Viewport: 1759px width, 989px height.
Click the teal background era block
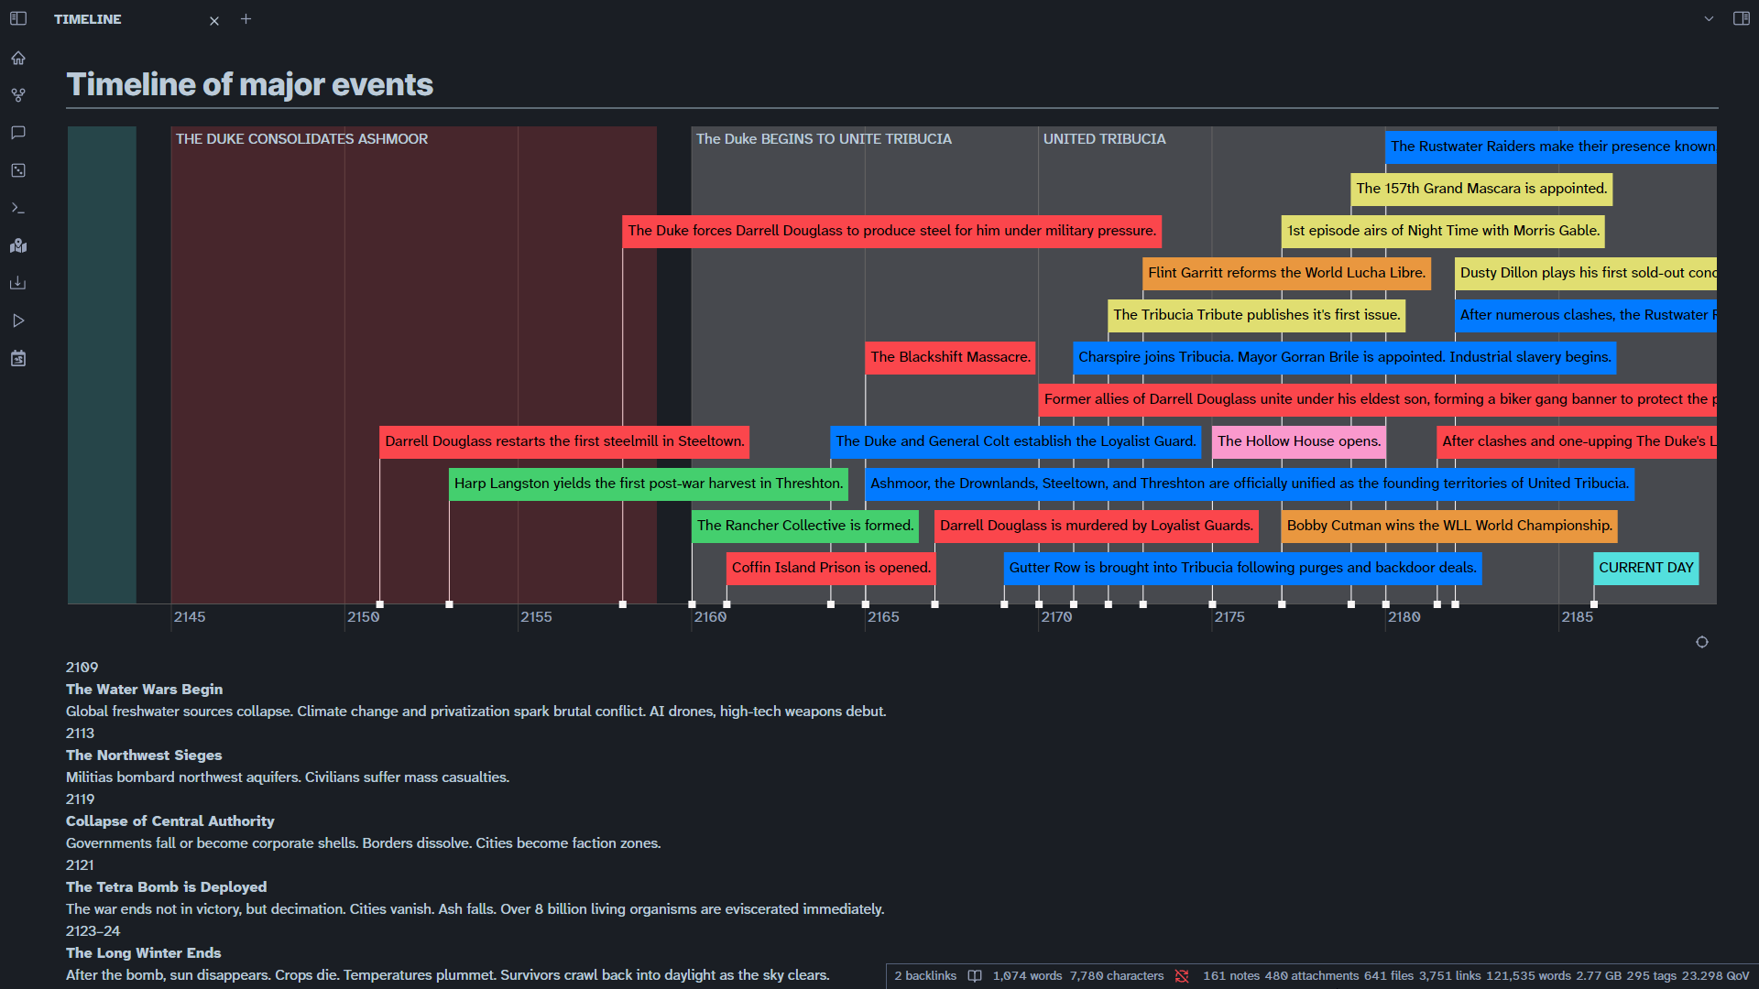tap(102, 364)
